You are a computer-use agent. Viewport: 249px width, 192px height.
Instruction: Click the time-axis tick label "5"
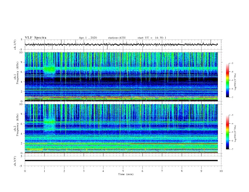pos(123,171)
